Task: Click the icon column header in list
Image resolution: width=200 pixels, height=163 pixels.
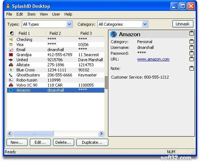Action: coord(12,33)
